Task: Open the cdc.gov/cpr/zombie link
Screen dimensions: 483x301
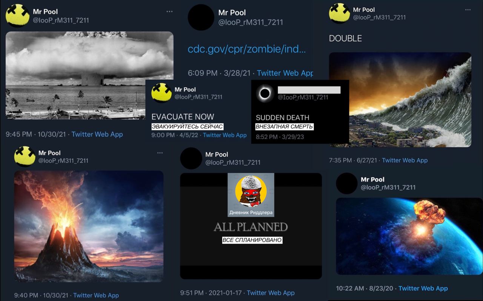Action: (247, 49)
